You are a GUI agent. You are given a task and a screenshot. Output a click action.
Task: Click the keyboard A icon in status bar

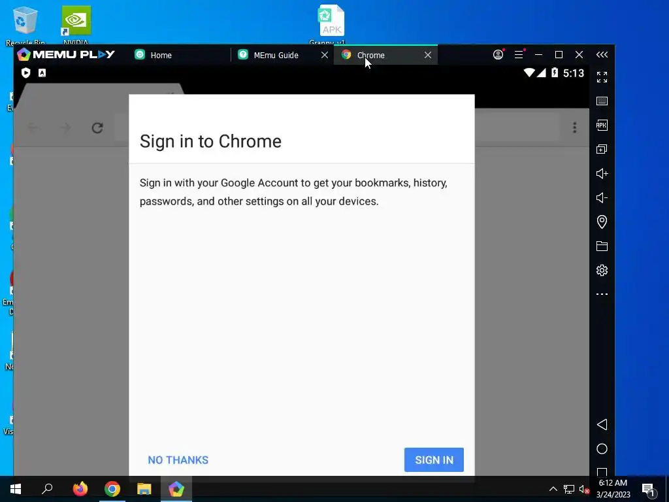42,73
